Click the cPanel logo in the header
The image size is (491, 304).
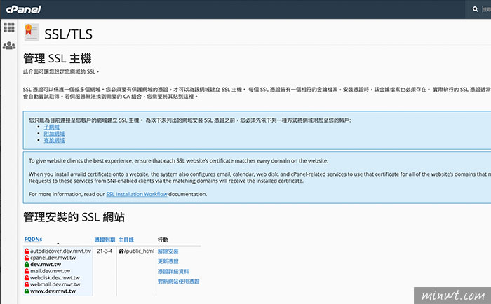(23, 9)
